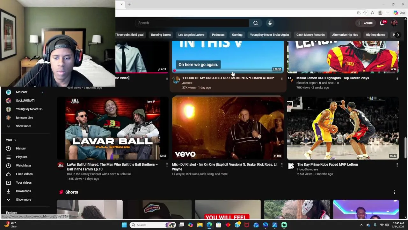Expand Show more under subscriptions
The image size is (408, 230).
tap(24, 126)
